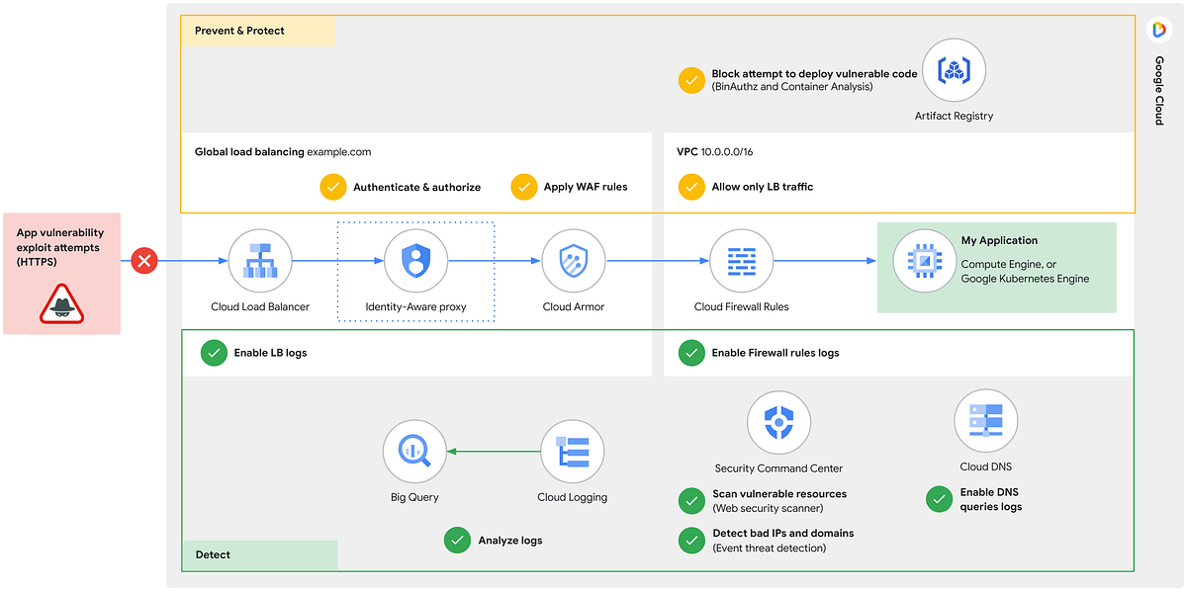Click the red X blocked-attack marker
Screen dimensions: 1187x592
click(x=143, y=261)
